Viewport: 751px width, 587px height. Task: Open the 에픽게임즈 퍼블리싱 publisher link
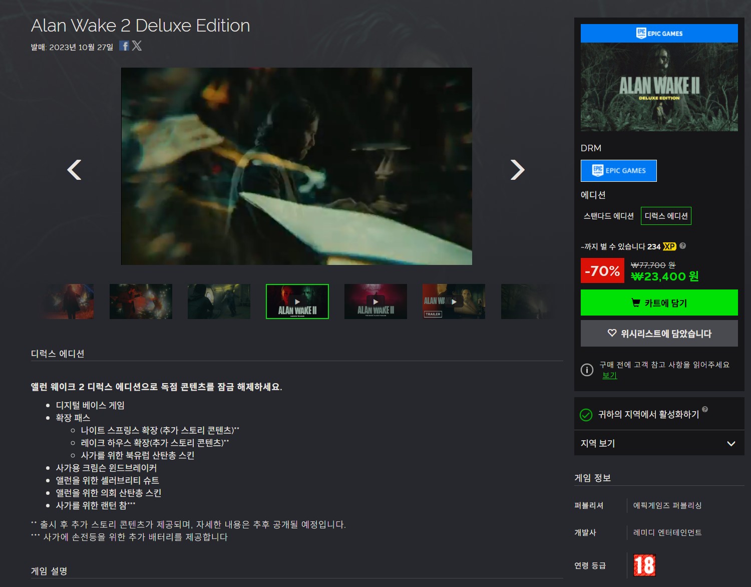click(x=667, y=505)
